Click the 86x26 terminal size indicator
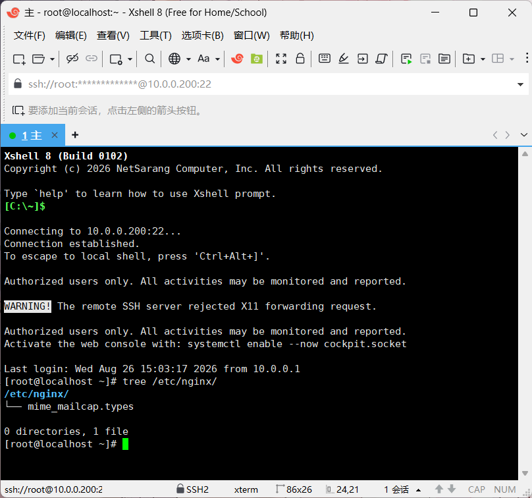 [x=294, y=489]
